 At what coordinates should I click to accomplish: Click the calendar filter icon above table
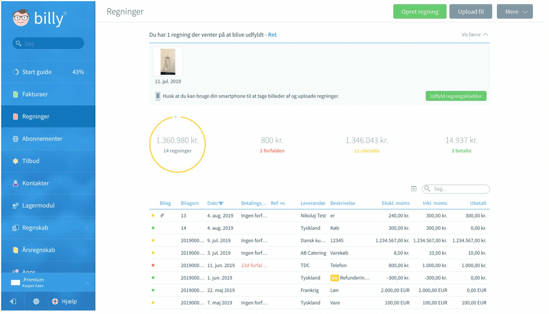coord(413,189)
